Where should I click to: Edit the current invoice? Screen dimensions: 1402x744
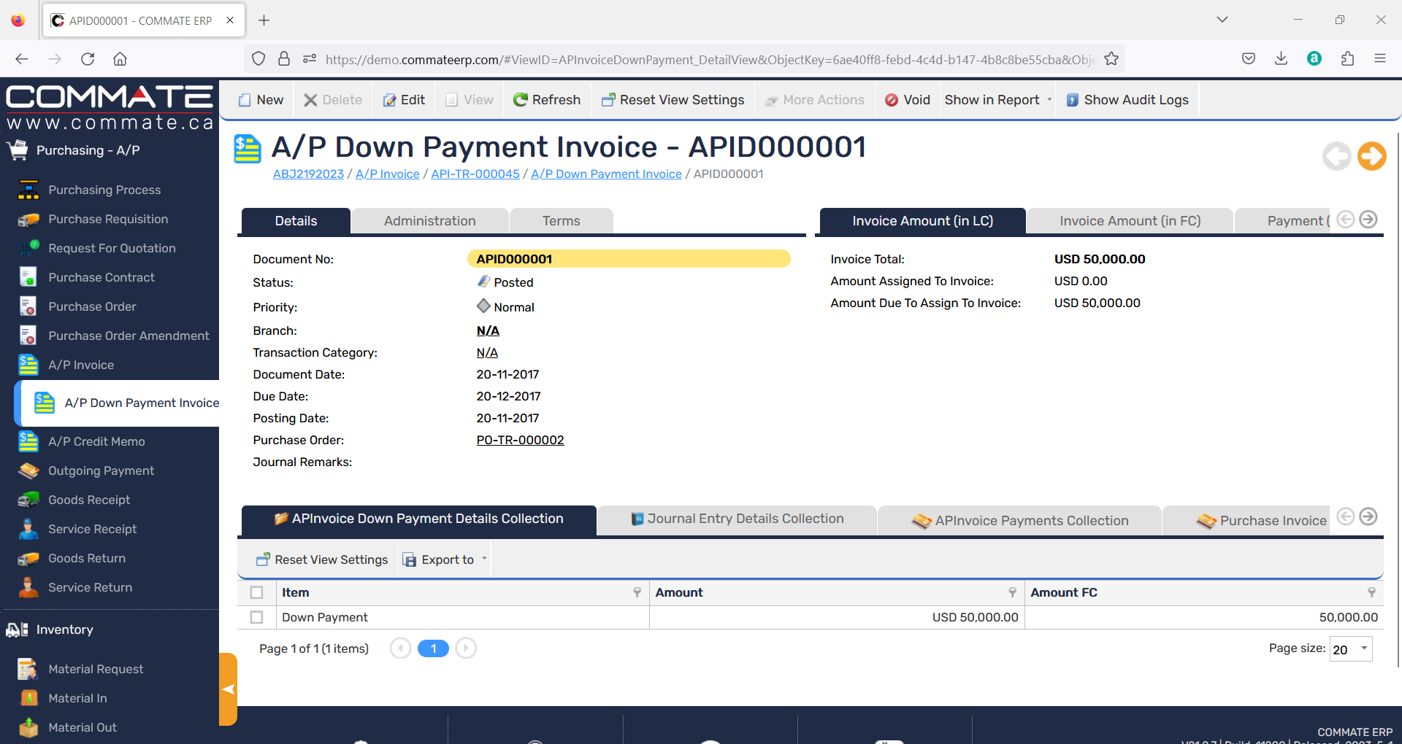pyautogui.click(x=404, y=100)
